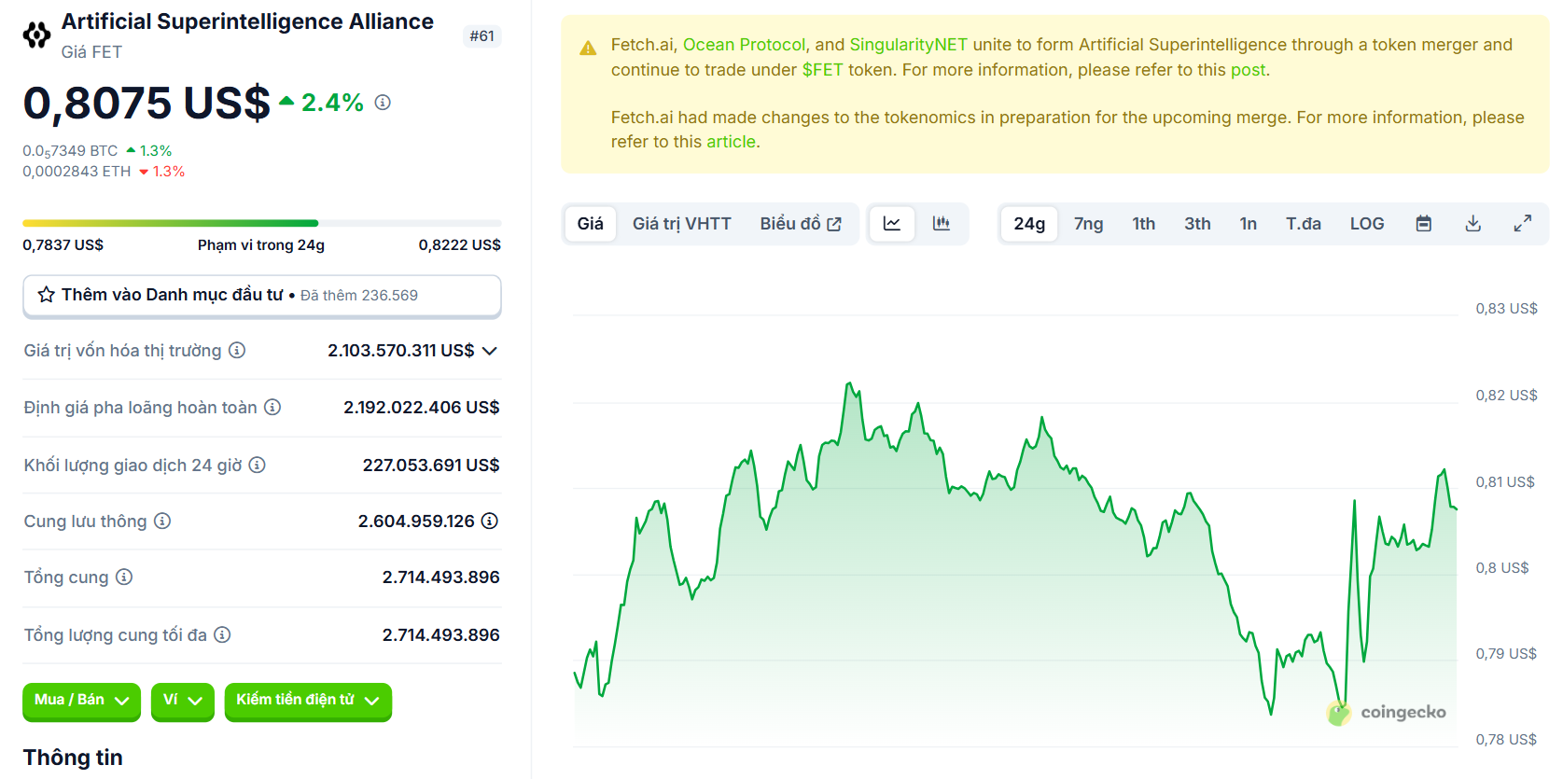Show info for Giá trị vốn hóa thị trường
The height and width of the screenshot is (779, 1563).
point(237,351)
